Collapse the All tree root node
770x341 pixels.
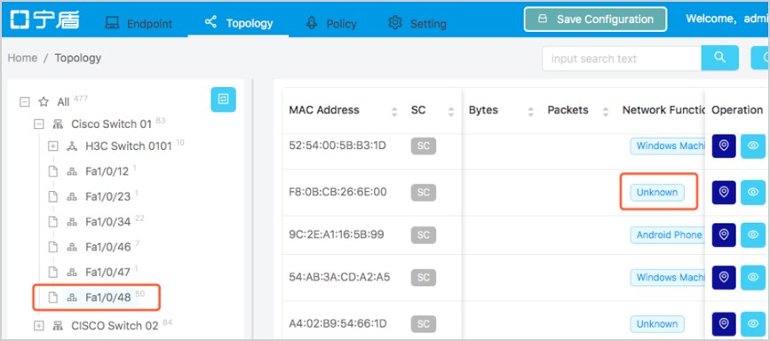[x=24, y=102]
